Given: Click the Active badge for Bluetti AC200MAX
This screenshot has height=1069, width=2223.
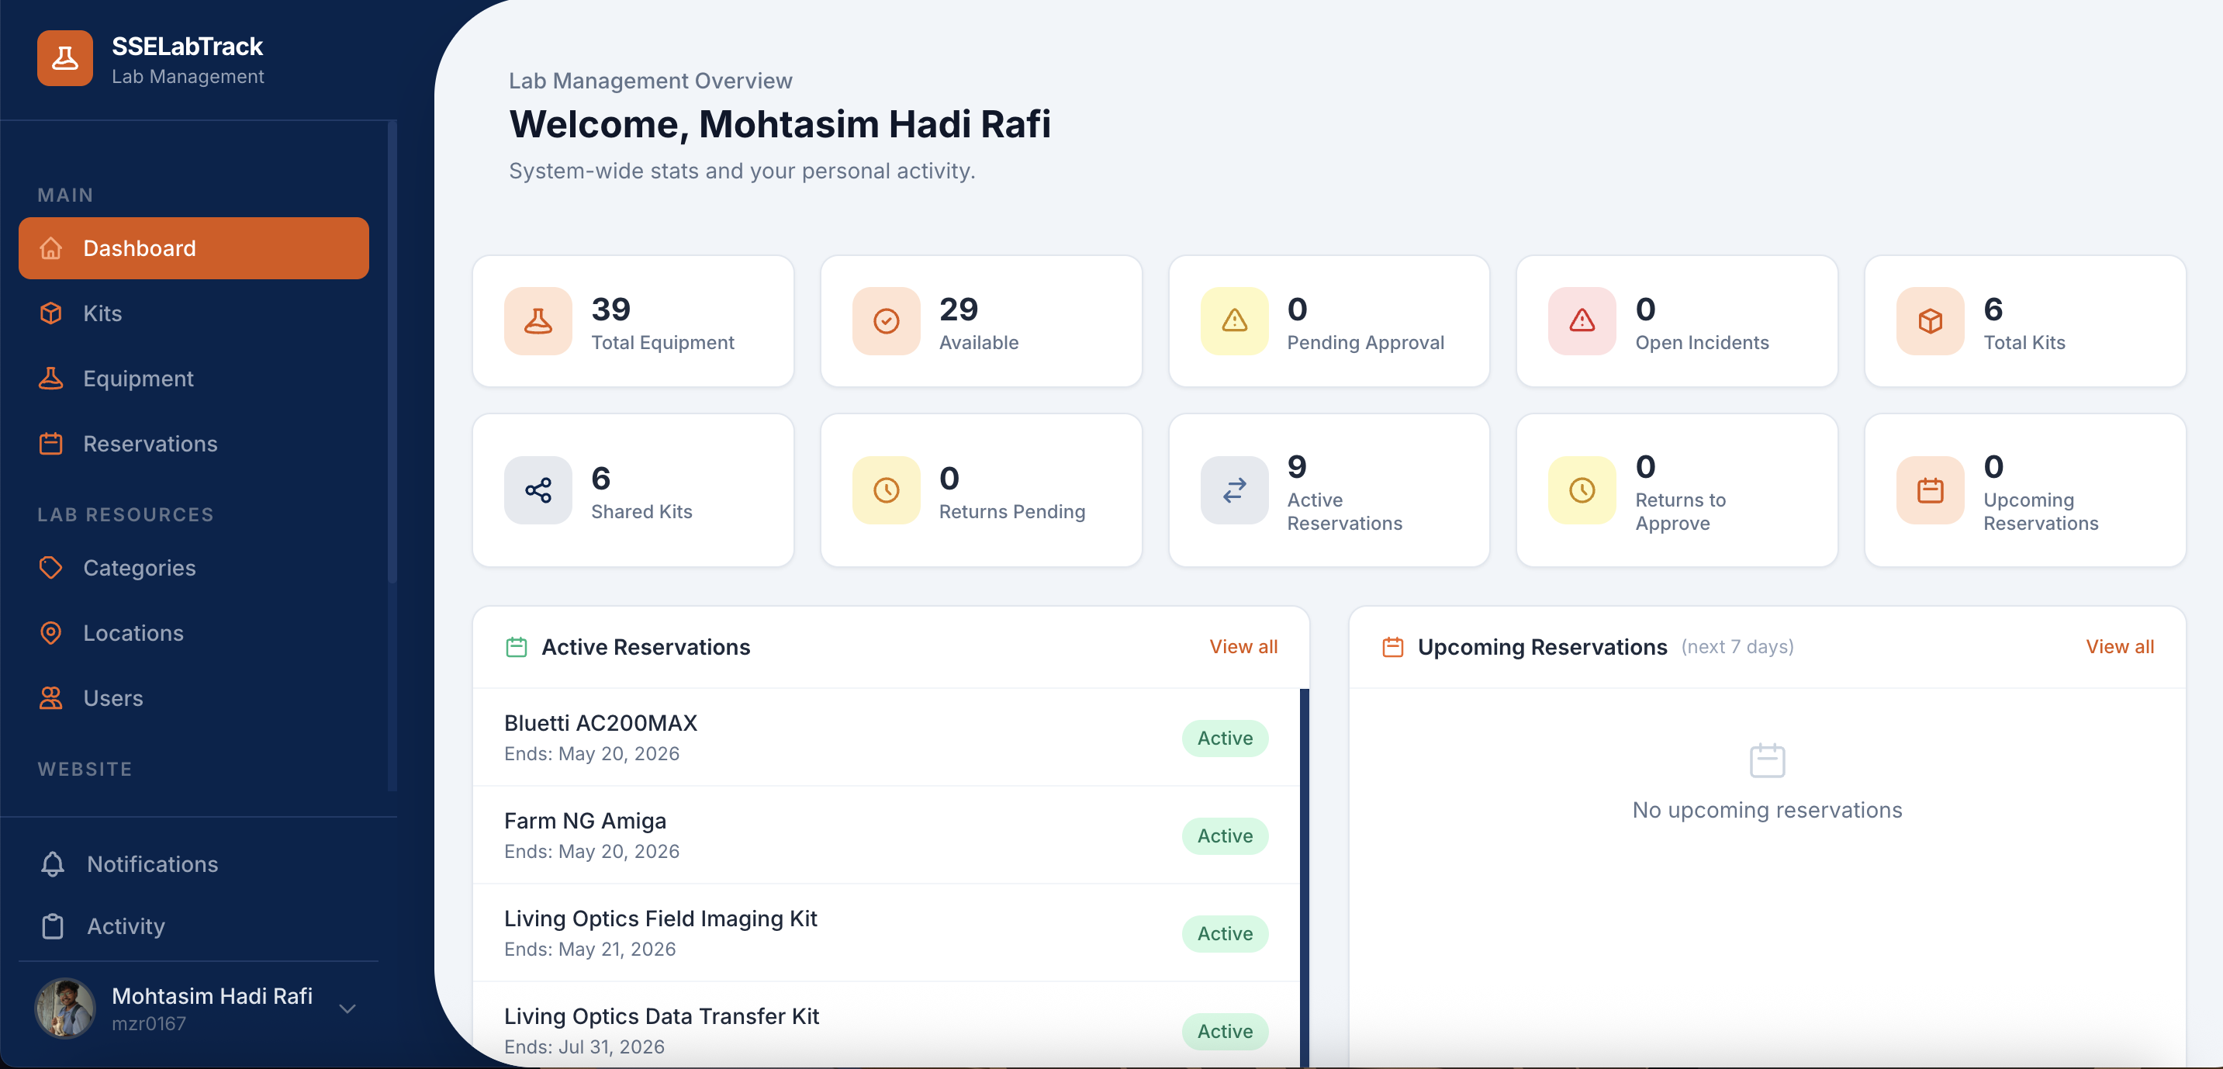Looking at the screenshot, I should coord(1226,739).
